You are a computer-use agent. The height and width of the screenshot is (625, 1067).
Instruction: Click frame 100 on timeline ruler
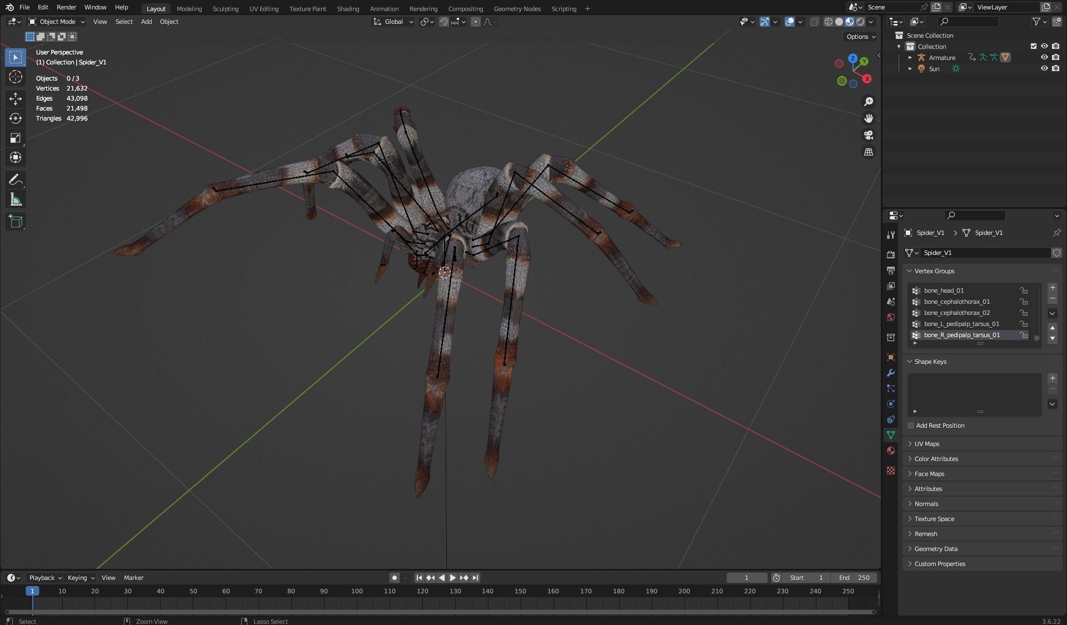(x=357, y=591)
